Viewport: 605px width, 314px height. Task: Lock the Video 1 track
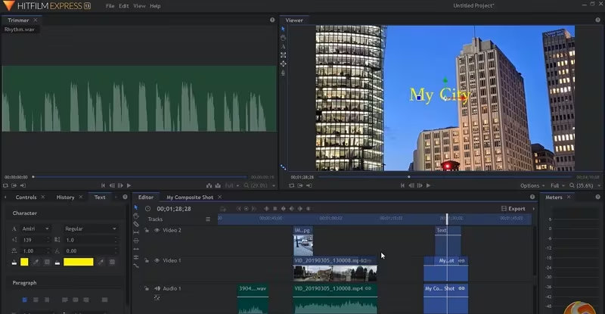click(147, 261)
